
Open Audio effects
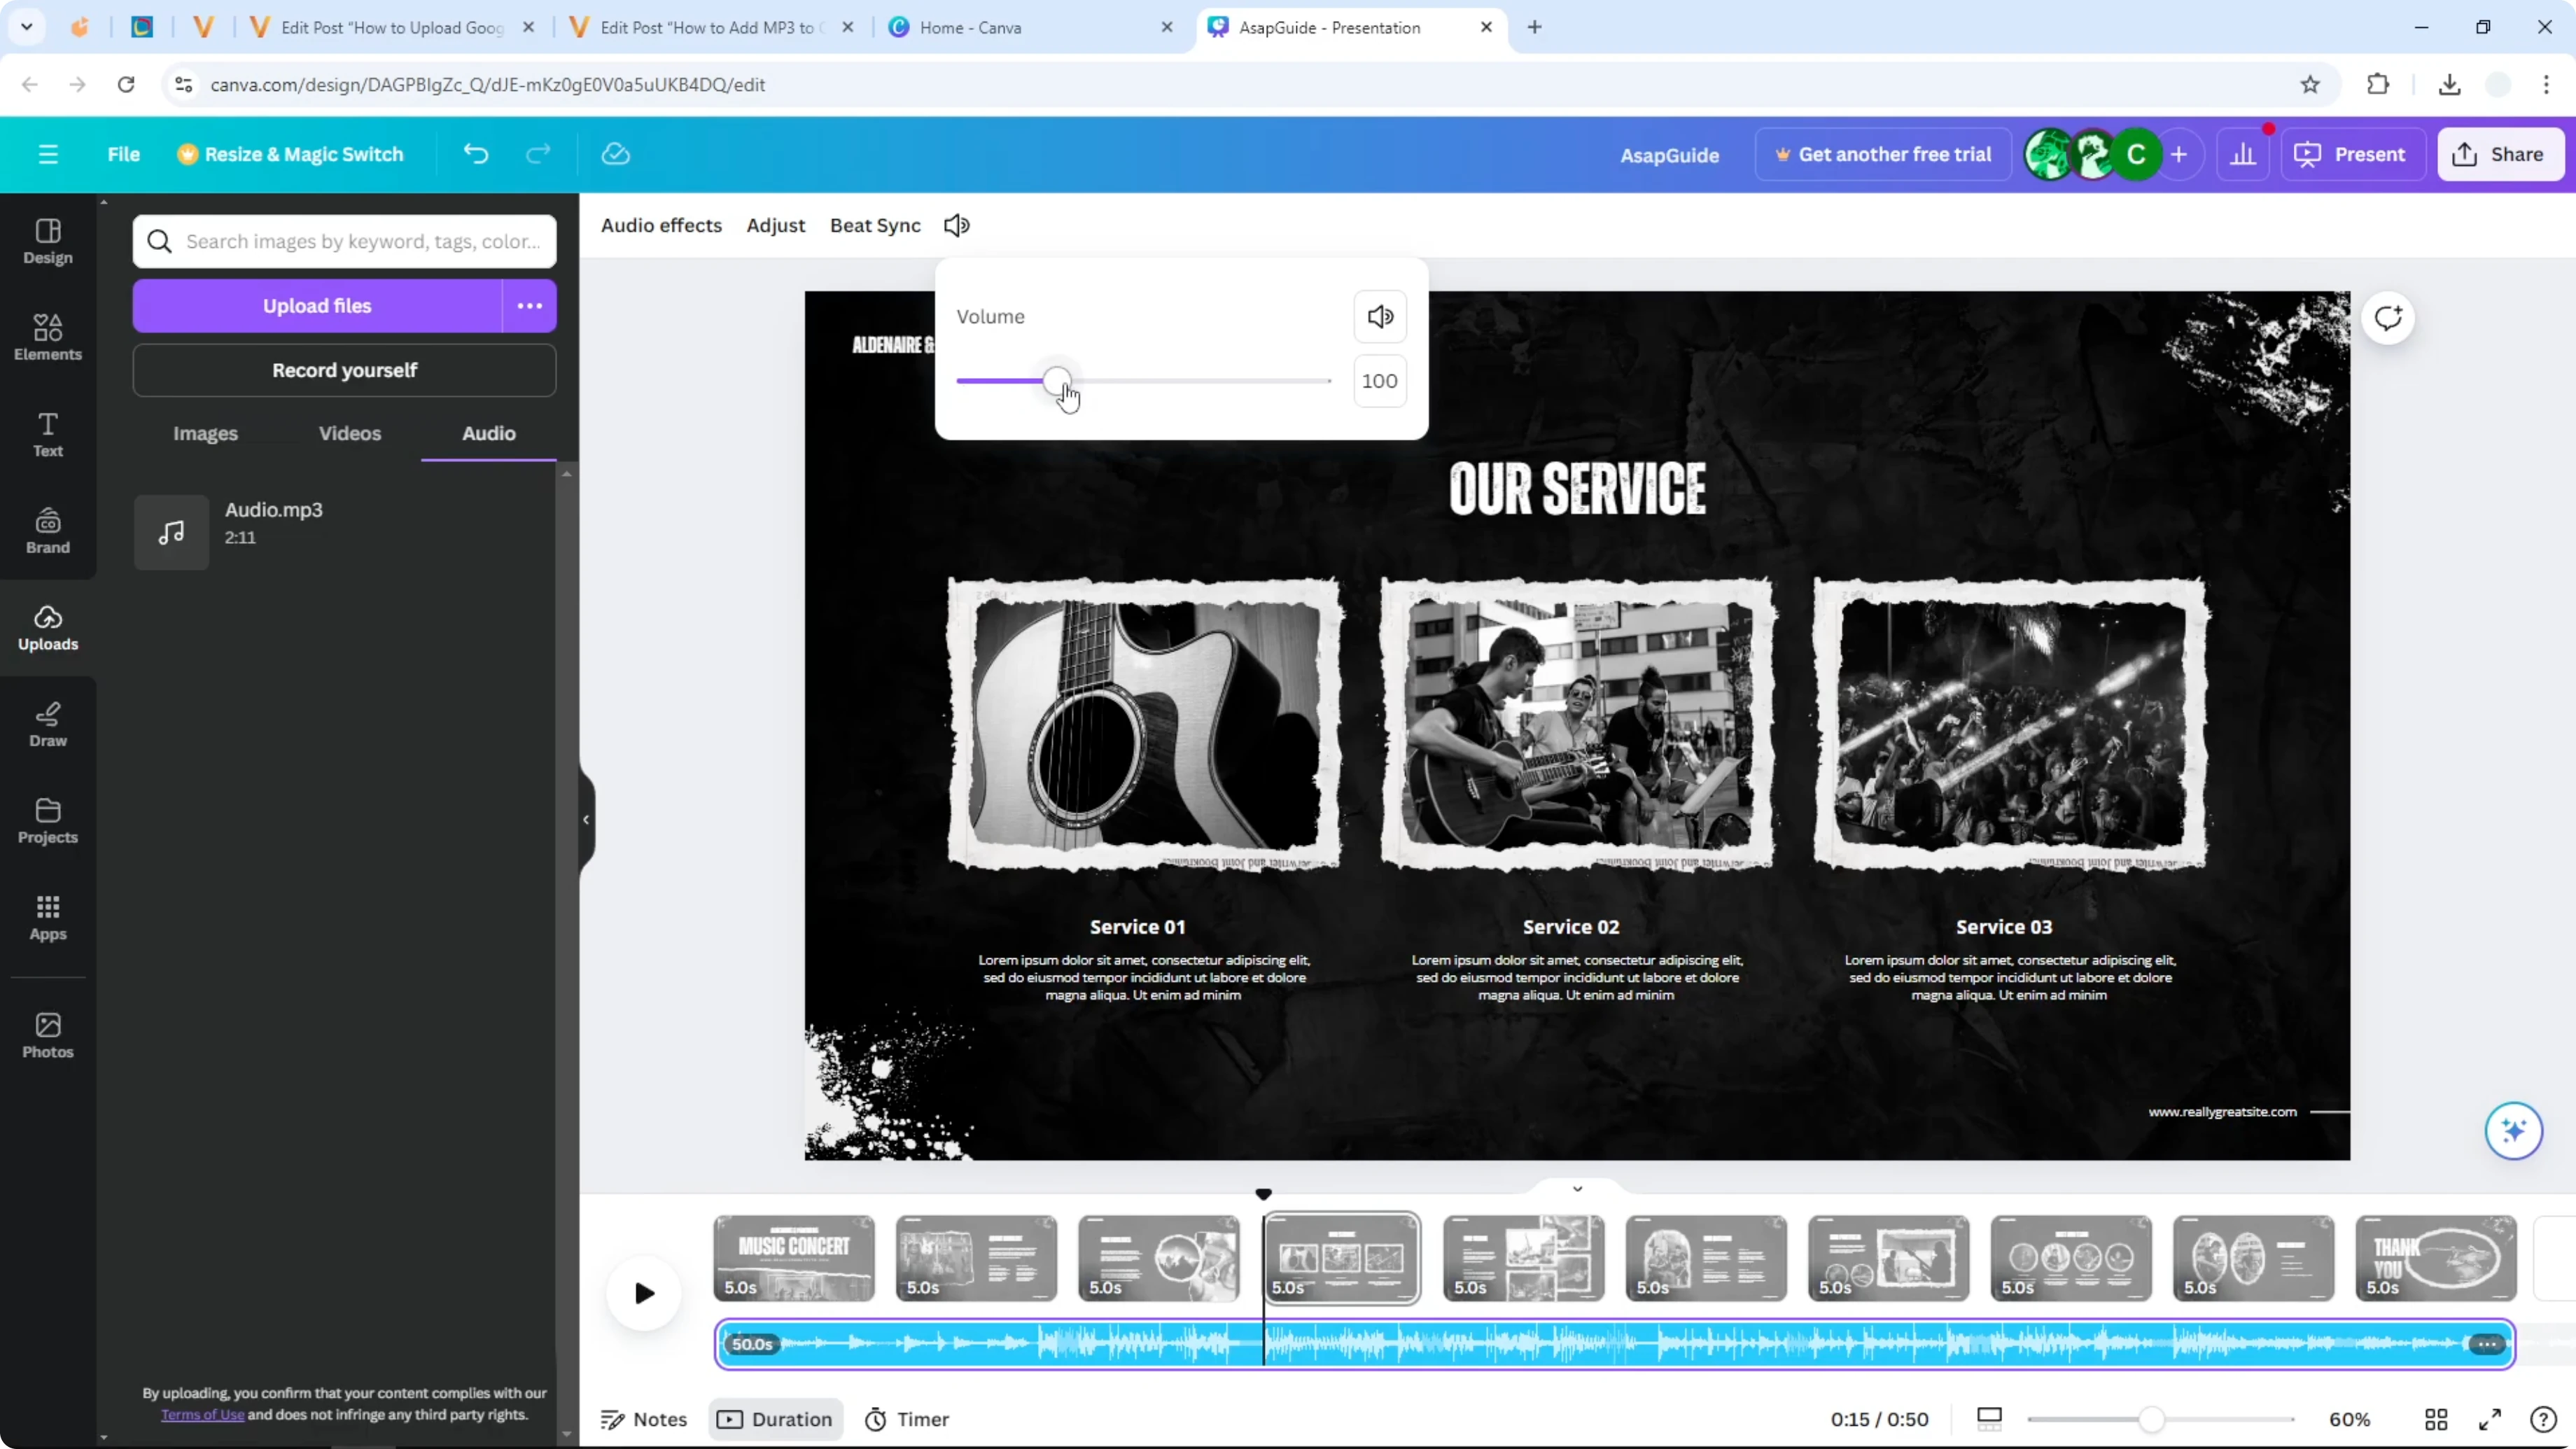click(661, 225)
